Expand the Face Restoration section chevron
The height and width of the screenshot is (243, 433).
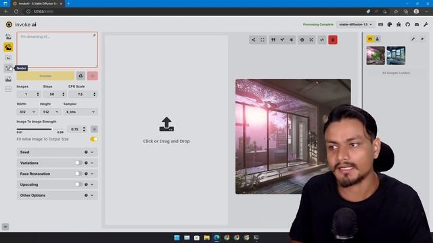click(92, 173)
